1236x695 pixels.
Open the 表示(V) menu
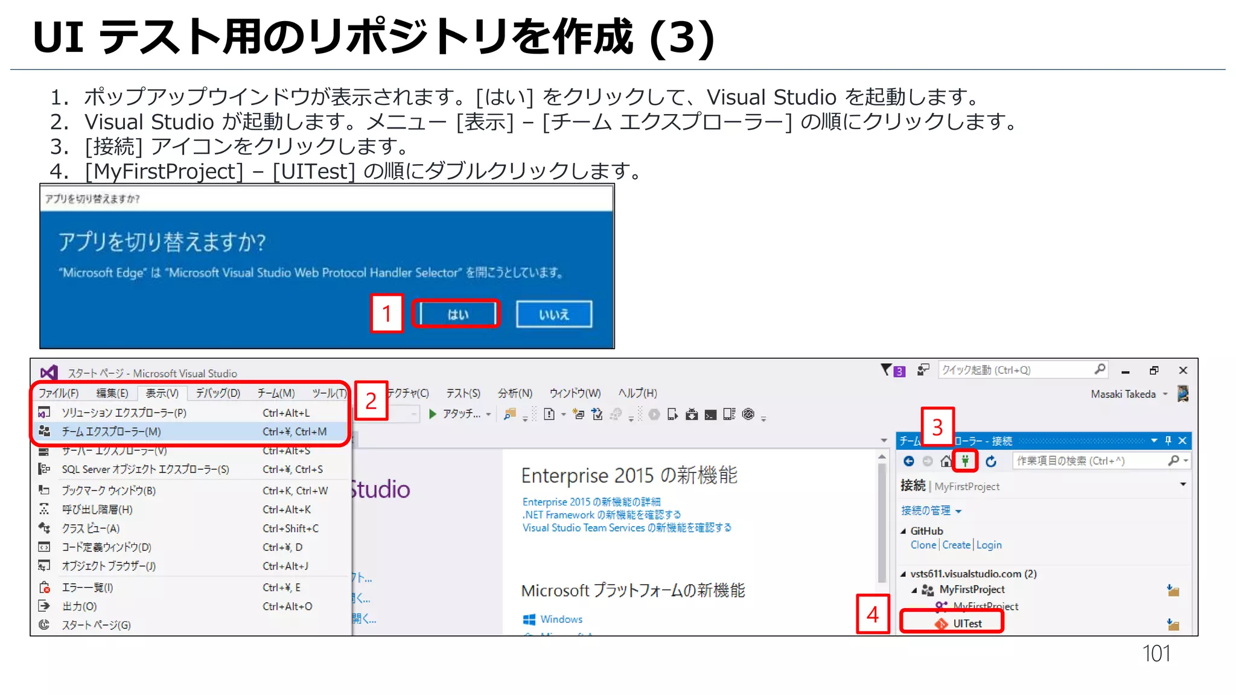tap(162, 393)
